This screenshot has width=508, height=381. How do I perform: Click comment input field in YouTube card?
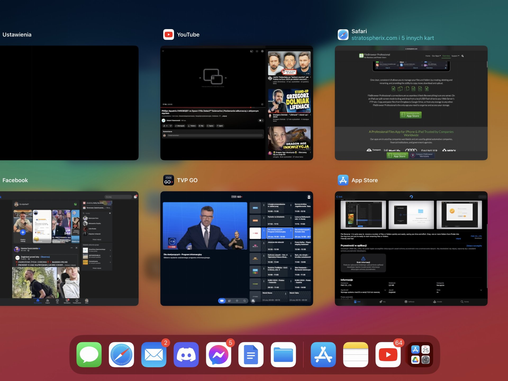(x=215, y=135)
